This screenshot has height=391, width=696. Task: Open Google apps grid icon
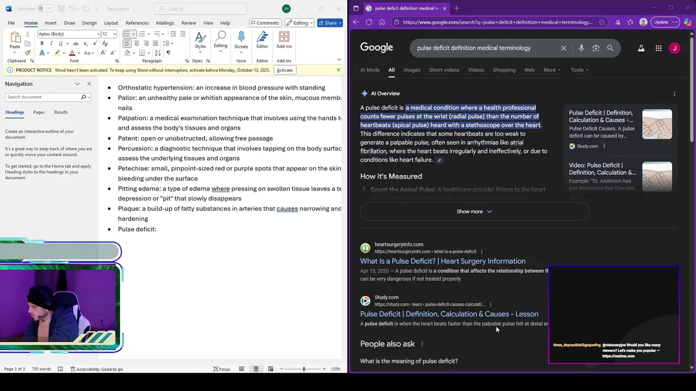pyautogui.click(x=658, y=48)
